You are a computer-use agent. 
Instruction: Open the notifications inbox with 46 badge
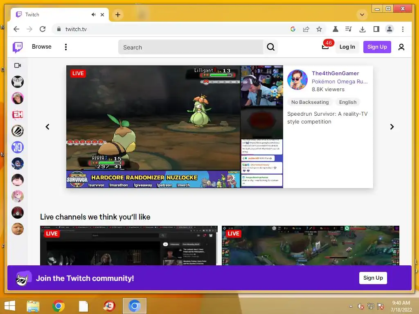326,47
